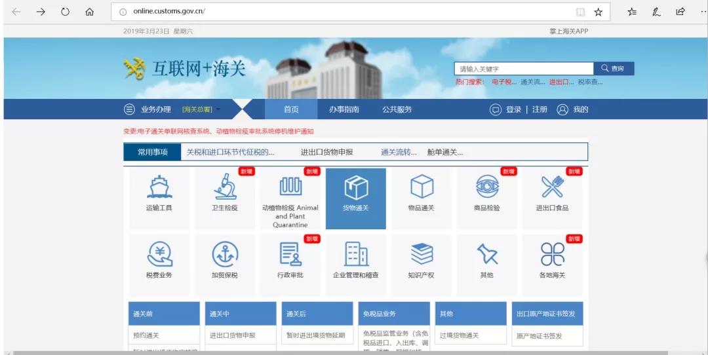Screen dimensions: 708x355
Task: Click the keyword search input field
Action: pos(523,69)
